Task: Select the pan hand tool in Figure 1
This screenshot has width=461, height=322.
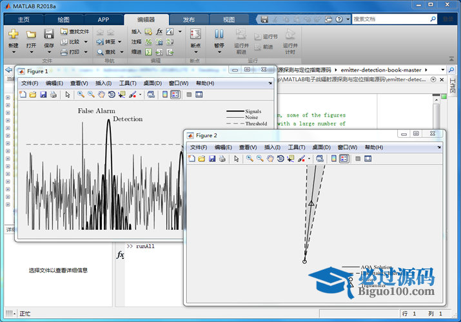Action: (x=101, y=95)
